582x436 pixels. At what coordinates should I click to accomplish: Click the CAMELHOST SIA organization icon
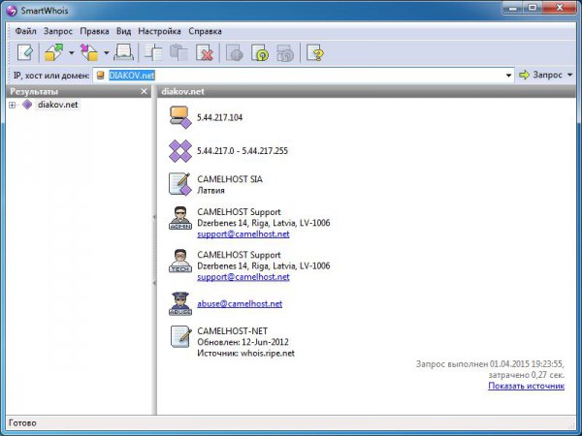[x=180, y=183]
